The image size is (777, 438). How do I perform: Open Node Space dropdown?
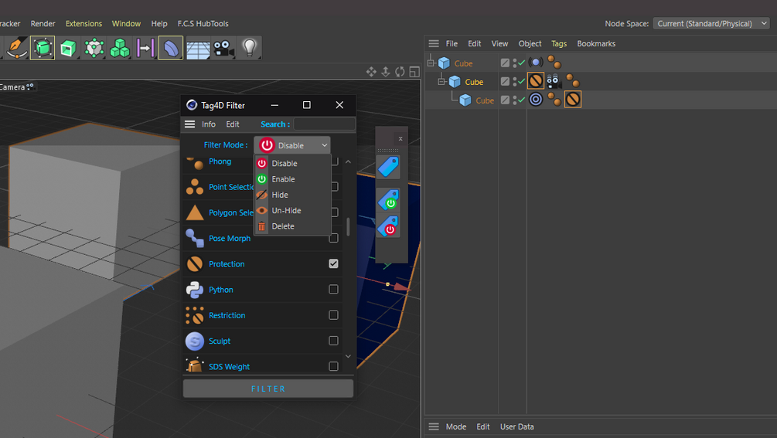(x=711, y=23)
